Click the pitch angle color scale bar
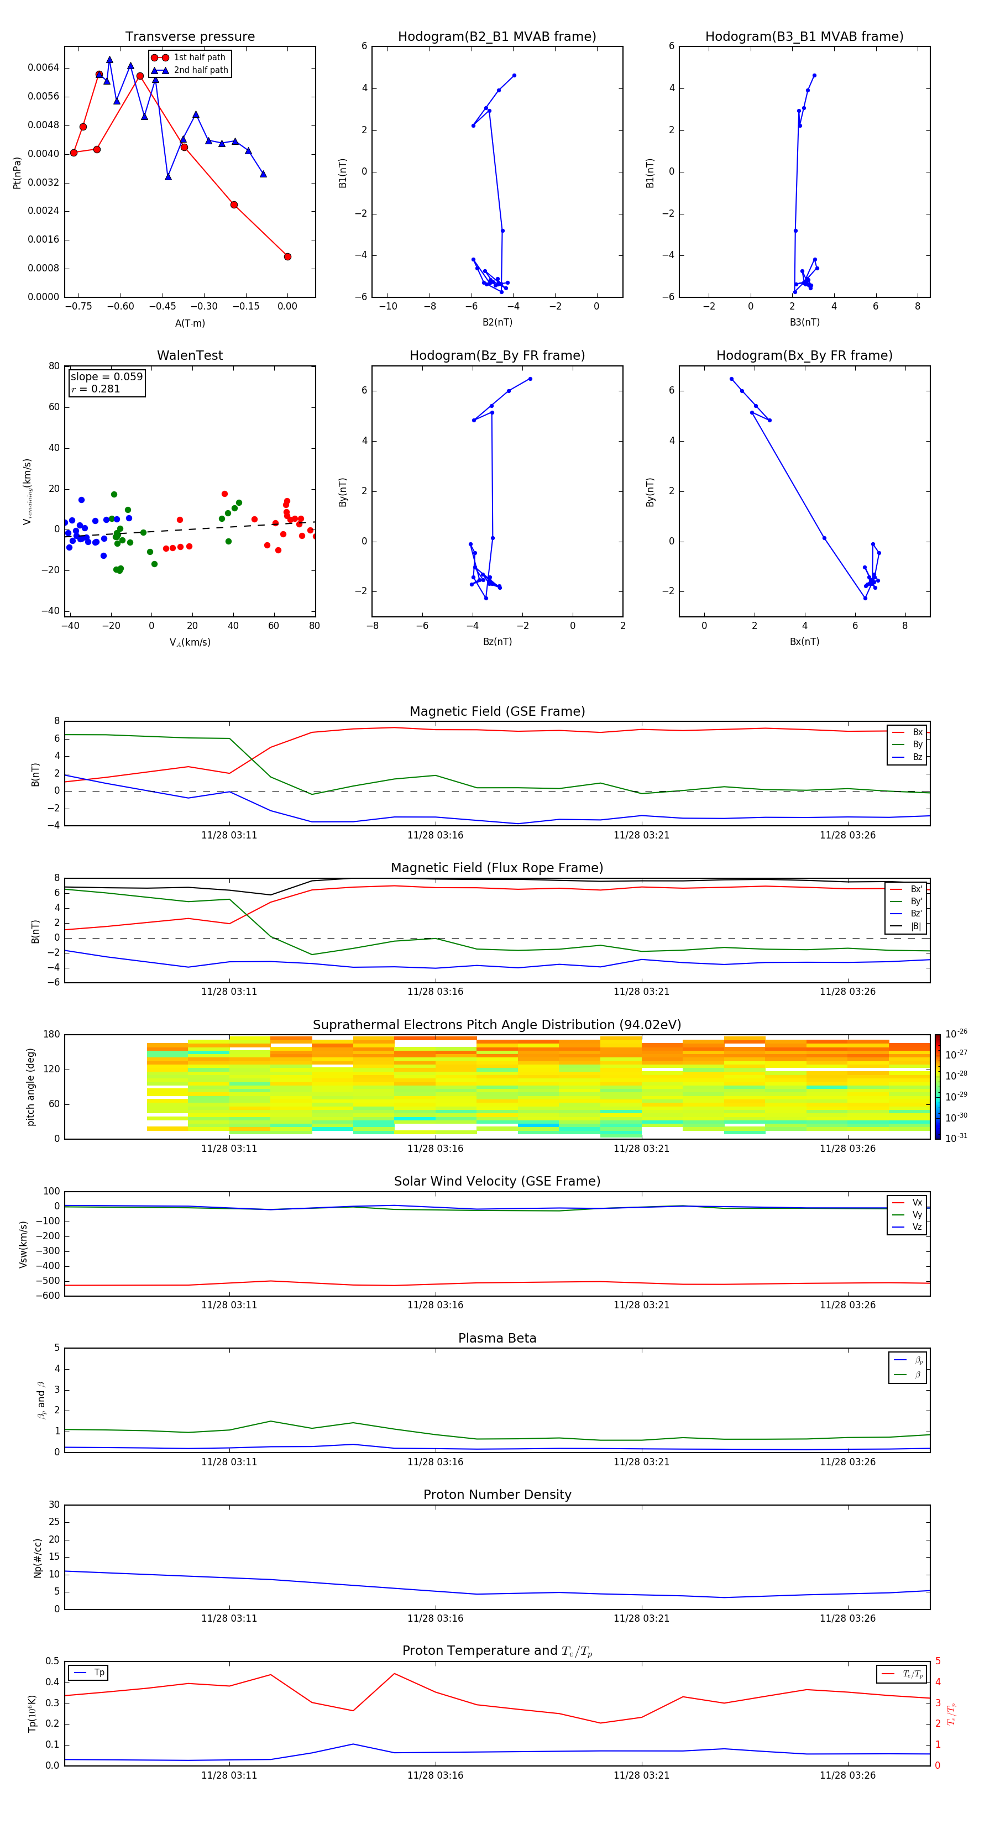Image resolution: width=995 pixels, height=1824 pixels. 938,1087
